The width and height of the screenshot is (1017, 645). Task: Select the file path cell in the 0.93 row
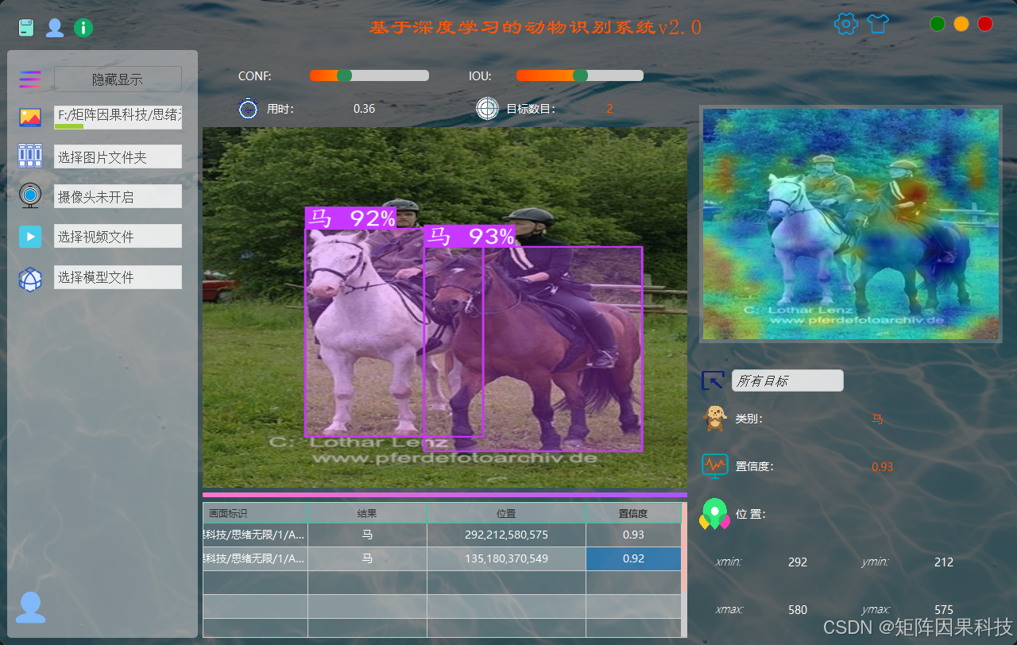[x=255, y=535]
